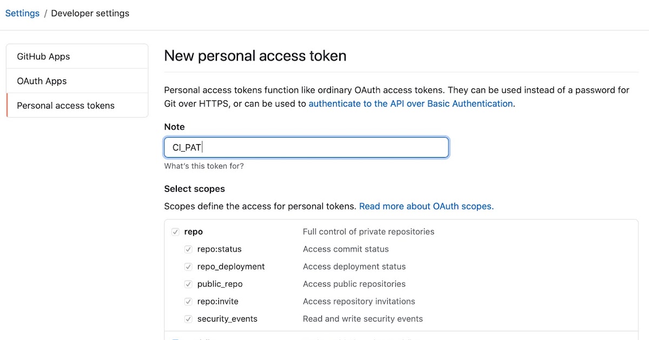Image resolution: width=649 pixels, height=340 pixels.
Task: Enable the public_repo checkbox
Action: click(x=188, y=283)
